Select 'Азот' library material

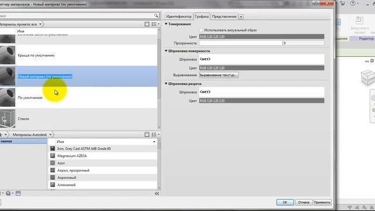(103, 163)
